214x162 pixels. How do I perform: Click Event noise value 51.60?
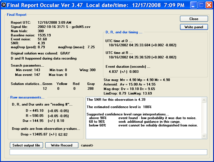point(42,39)
